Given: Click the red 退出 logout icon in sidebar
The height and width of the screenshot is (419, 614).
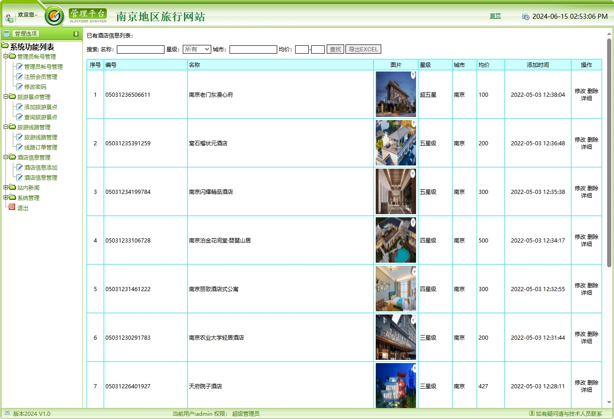Looking at the screenshot, I should pyautogui.click(x=11, y=207).
